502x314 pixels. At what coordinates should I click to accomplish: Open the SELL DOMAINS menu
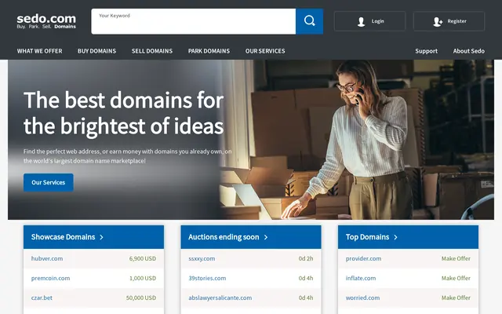point(152,51)
